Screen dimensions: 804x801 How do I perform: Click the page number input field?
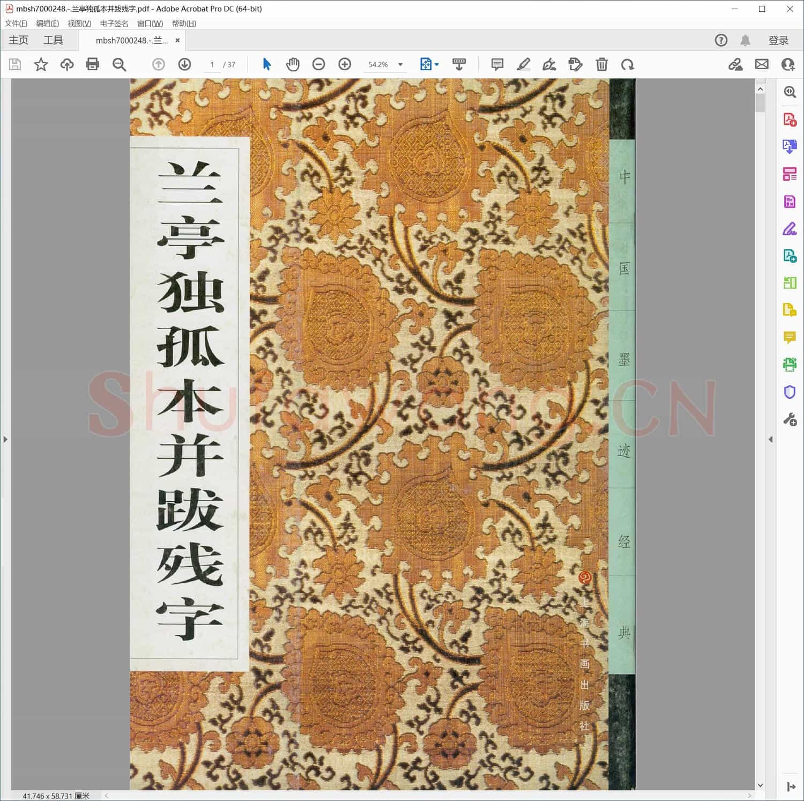(x=212, y=64)
